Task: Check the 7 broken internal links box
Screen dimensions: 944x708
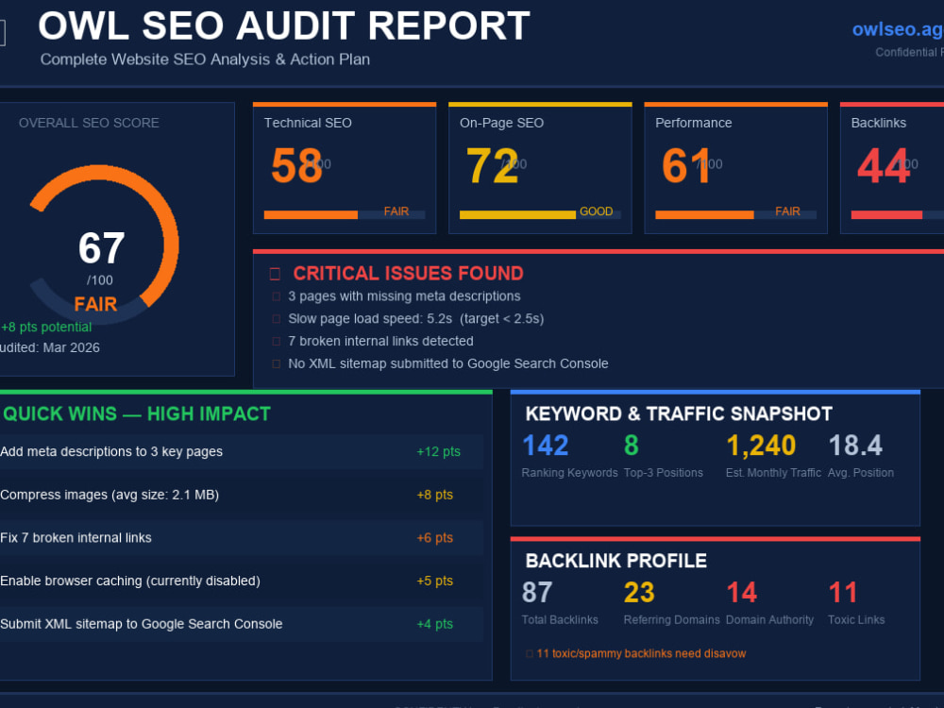Action: click(277, 342)
